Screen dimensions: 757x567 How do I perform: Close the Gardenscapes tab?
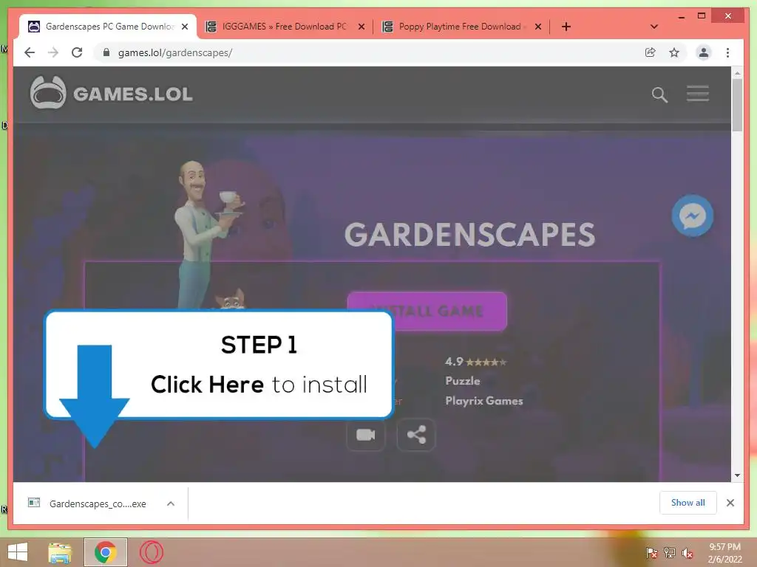pyautogui.click(x=185, y=27)
